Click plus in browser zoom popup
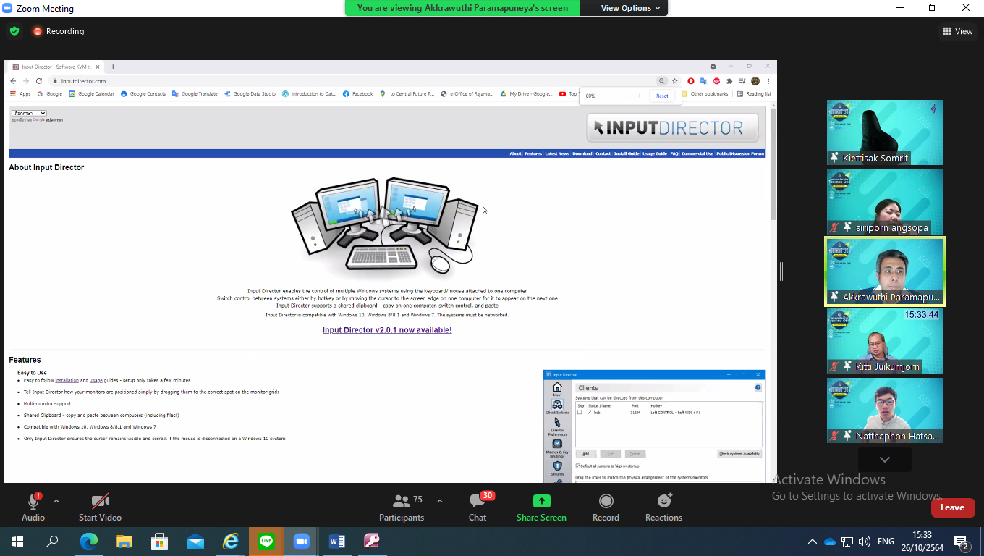Viewport: 984px width, 556px height. (x=640, y=96)
